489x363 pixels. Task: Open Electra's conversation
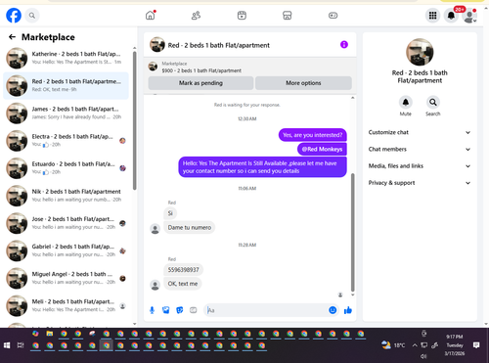[66, 141]
